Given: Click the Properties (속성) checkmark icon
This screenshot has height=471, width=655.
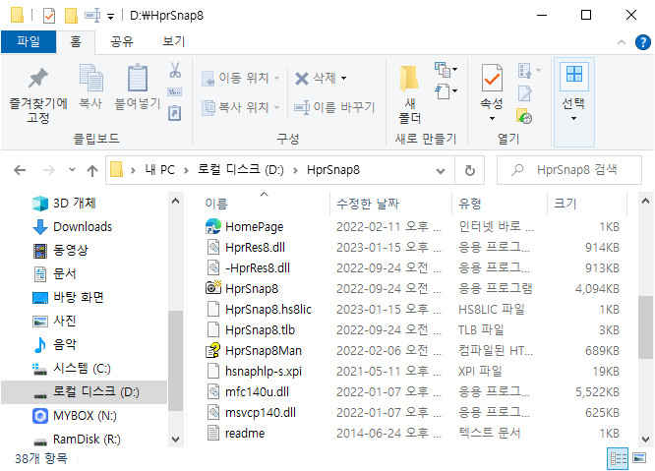Looking at the screenshot, I should pos(492,78).
